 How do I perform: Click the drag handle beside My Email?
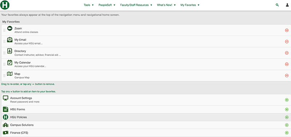click(4, 42)
